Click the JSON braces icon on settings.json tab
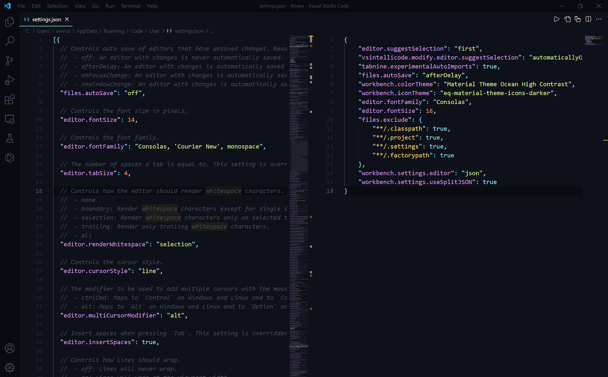Screen dimensions: 608x377 tap(27, 20)
